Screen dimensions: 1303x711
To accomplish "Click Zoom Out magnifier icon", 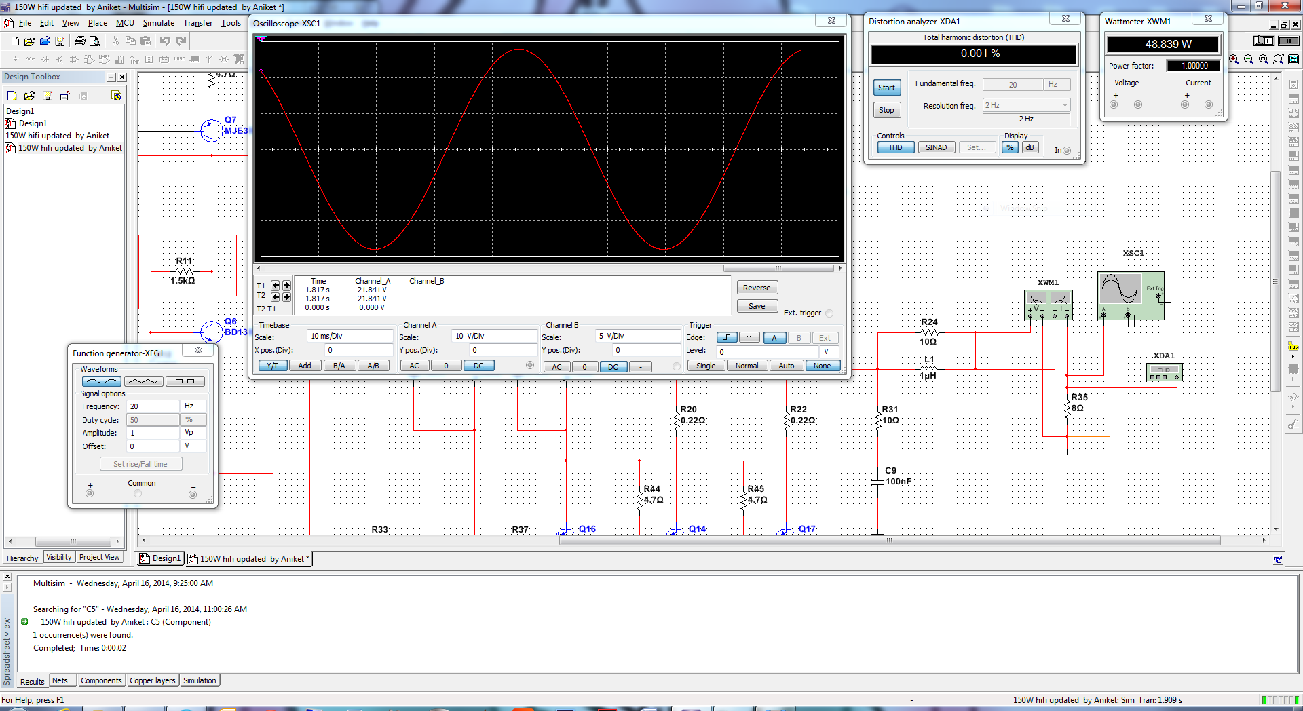I will pyautogui.click(x=1249, y=60).
